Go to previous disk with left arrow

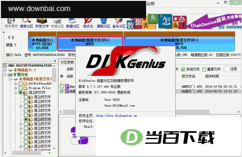click(9, 37)
